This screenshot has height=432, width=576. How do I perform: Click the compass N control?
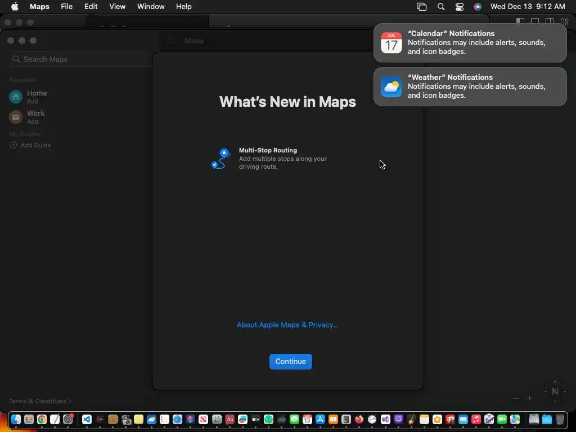(555, 391)
